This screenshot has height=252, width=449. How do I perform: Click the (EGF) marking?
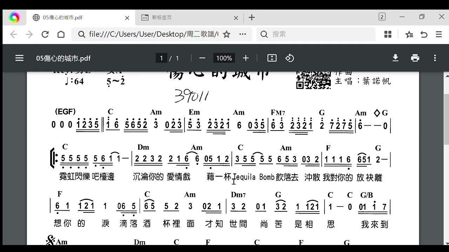pos(65,112)
